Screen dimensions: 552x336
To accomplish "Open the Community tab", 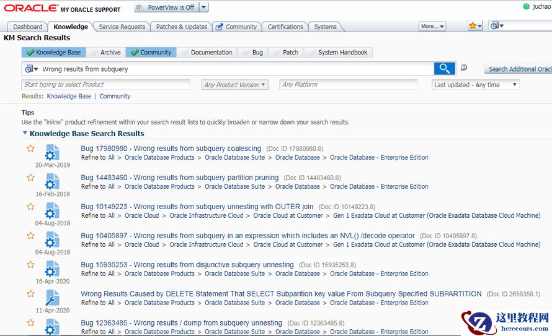I will (x=236, y=27).
